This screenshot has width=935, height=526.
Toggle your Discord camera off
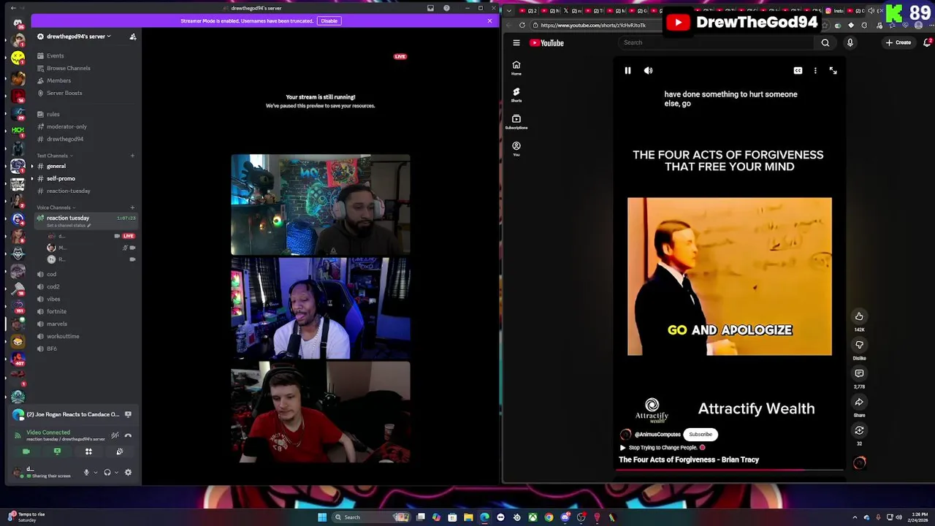tap(26, 451)
